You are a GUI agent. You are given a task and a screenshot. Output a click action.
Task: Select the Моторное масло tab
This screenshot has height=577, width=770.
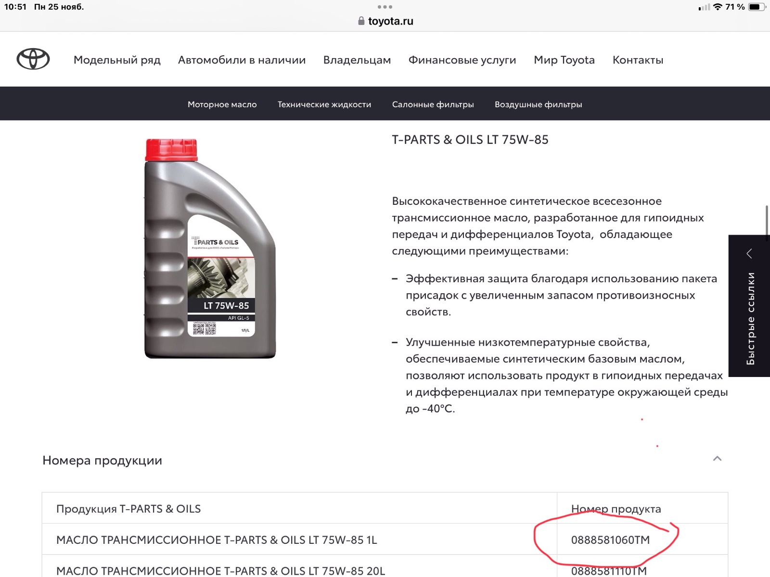point(222,104)
